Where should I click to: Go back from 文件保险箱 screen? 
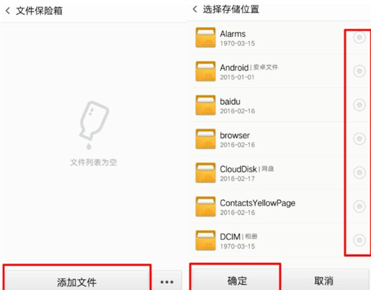pos(8,11)
